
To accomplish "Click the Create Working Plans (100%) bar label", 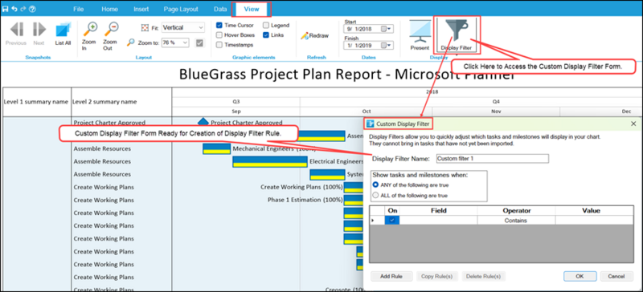I will pos(301,187).
